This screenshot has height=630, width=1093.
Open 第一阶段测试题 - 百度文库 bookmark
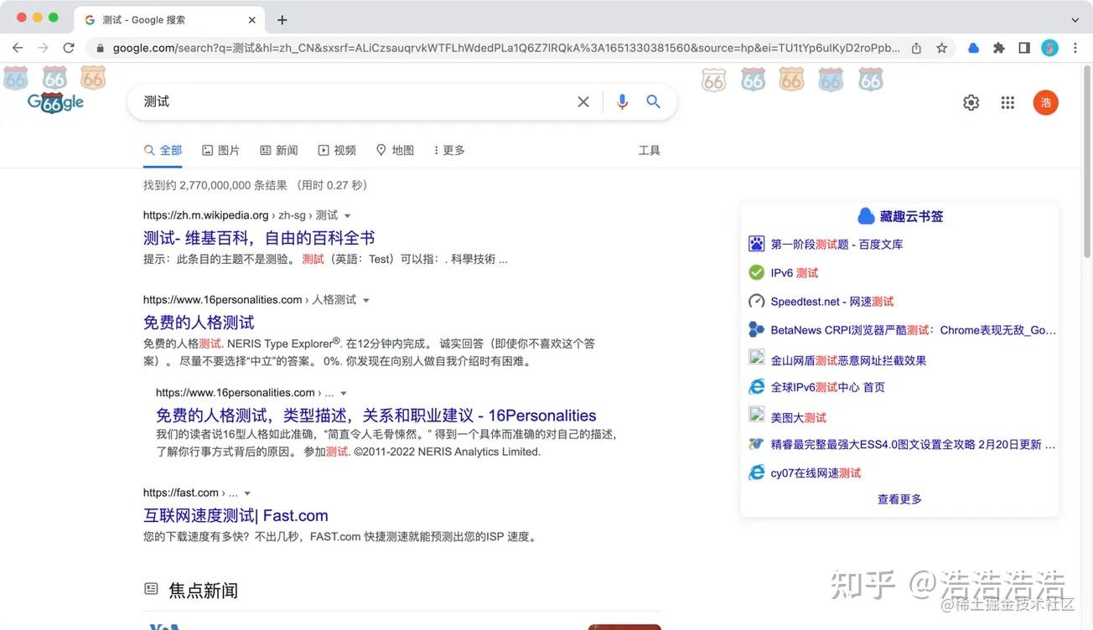pyautogui.click(x=837, y=244)
